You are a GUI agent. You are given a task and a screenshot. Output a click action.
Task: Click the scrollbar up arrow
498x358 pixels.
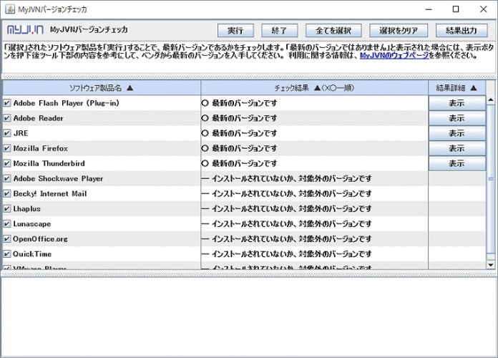(491, 100)
